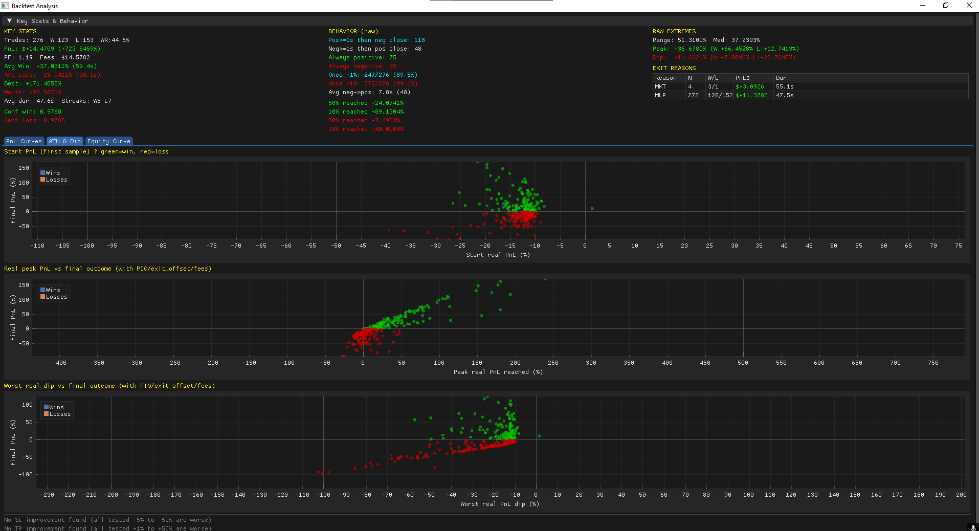Image resolution: width=979 pixels, height=531 pixels.
Task: Click the Losses legend icon in the Start PnL chart
Action: click(42, 180)
